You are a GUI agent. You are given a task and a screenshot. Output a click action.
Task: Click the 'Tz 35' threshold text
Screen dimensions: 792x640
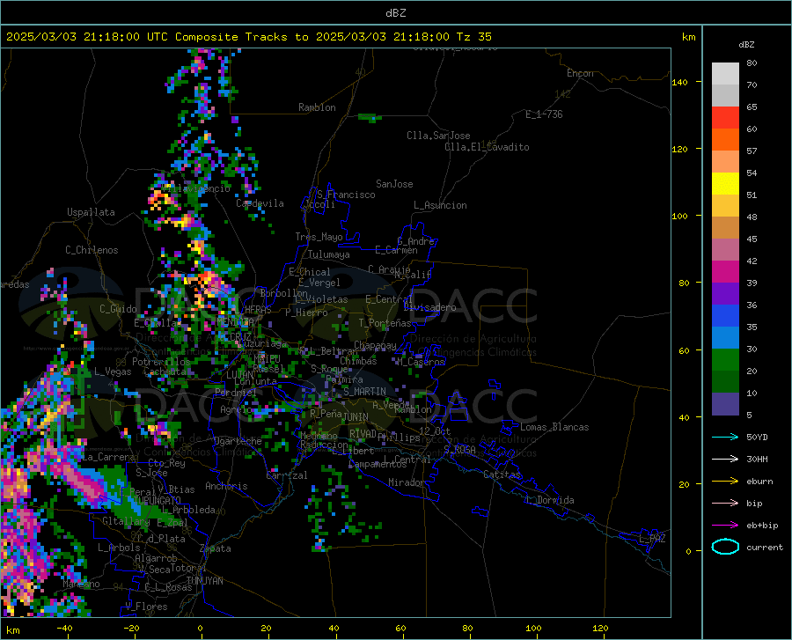click(473, 37)
